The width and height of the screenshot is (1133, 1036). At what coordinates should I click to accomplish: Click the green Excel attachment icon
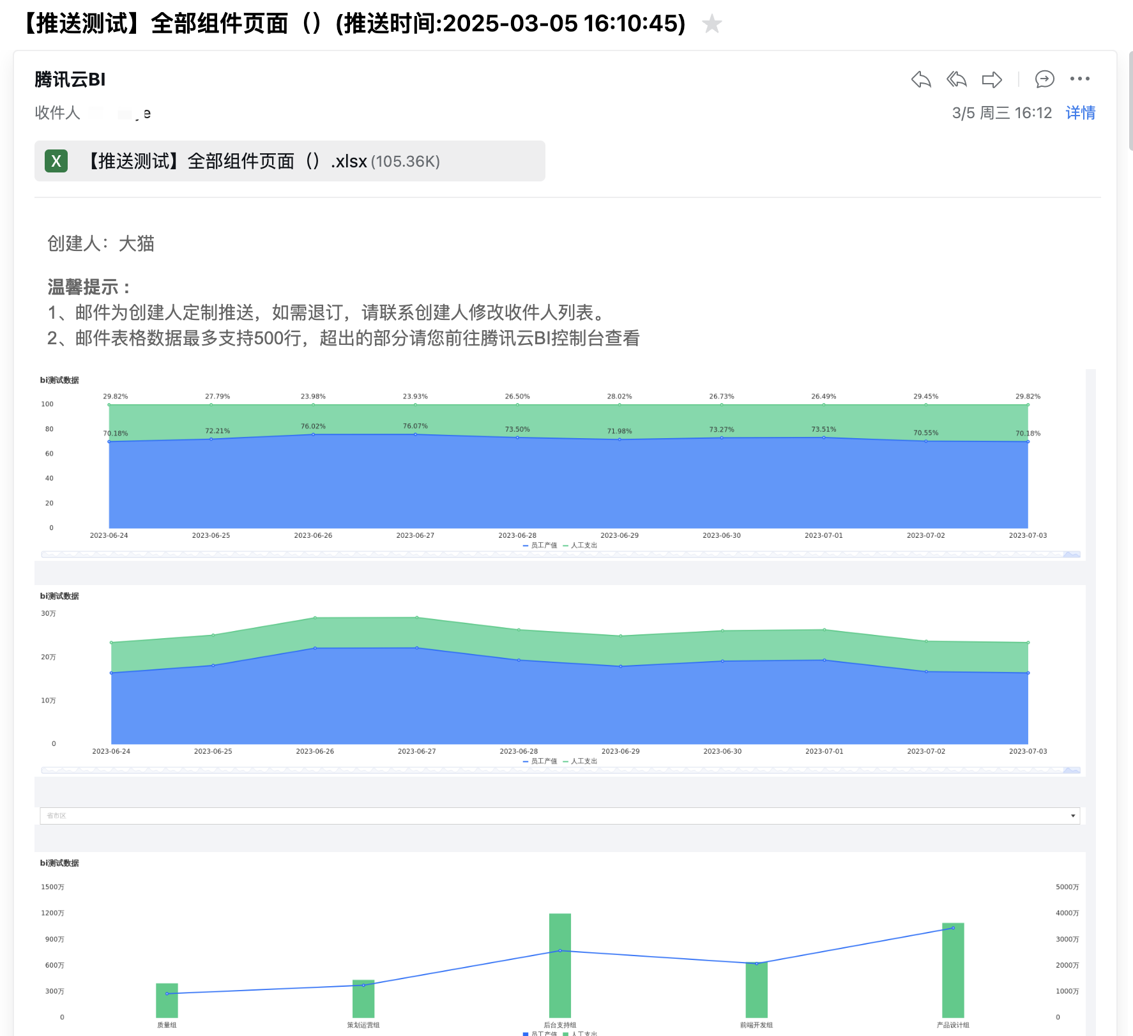[56, 161]
